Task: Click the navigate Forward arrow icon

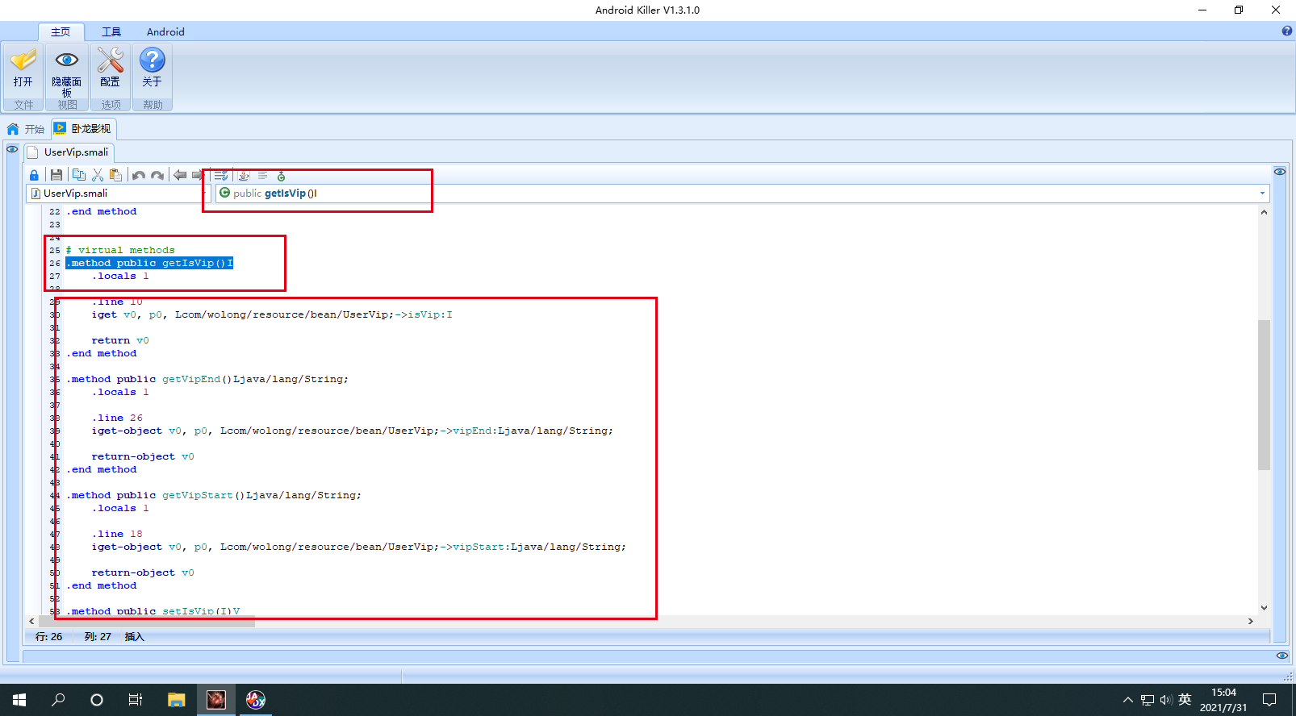Action: click(198, 175)
